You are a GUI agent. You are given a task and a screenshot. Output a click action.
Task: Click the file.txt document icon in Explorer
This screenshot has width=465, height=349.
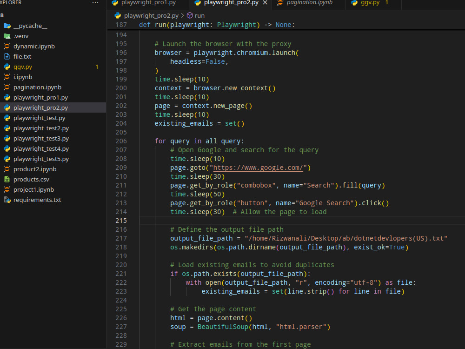point(7,56)
